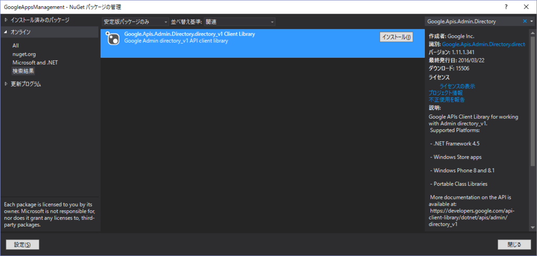Select the Google.Apis.Admin.Directory.directory_v1 Client Library title
This screenshot has width=537, height=256.
(189, 34)
